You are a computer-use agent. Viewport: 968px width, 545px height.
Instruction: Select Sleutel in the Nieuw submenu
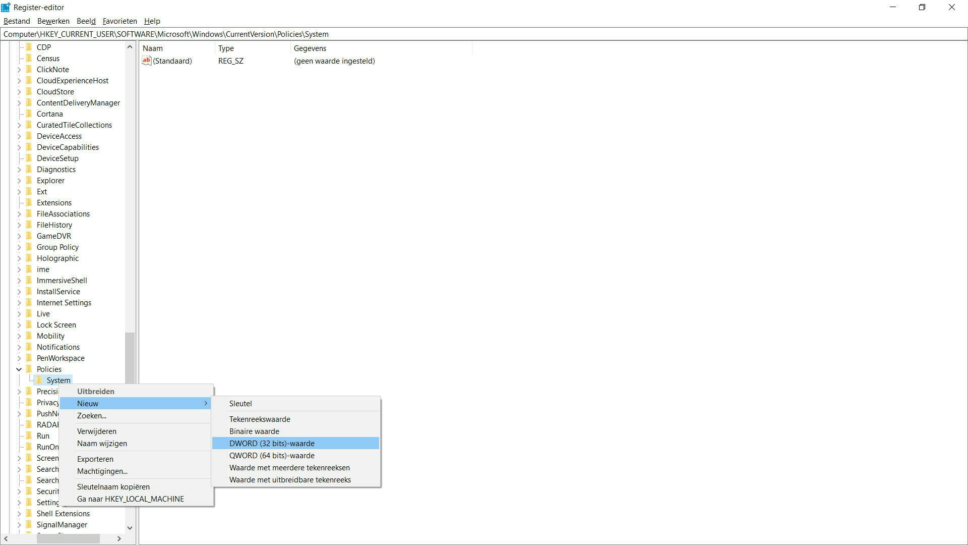tap(240, 403)
